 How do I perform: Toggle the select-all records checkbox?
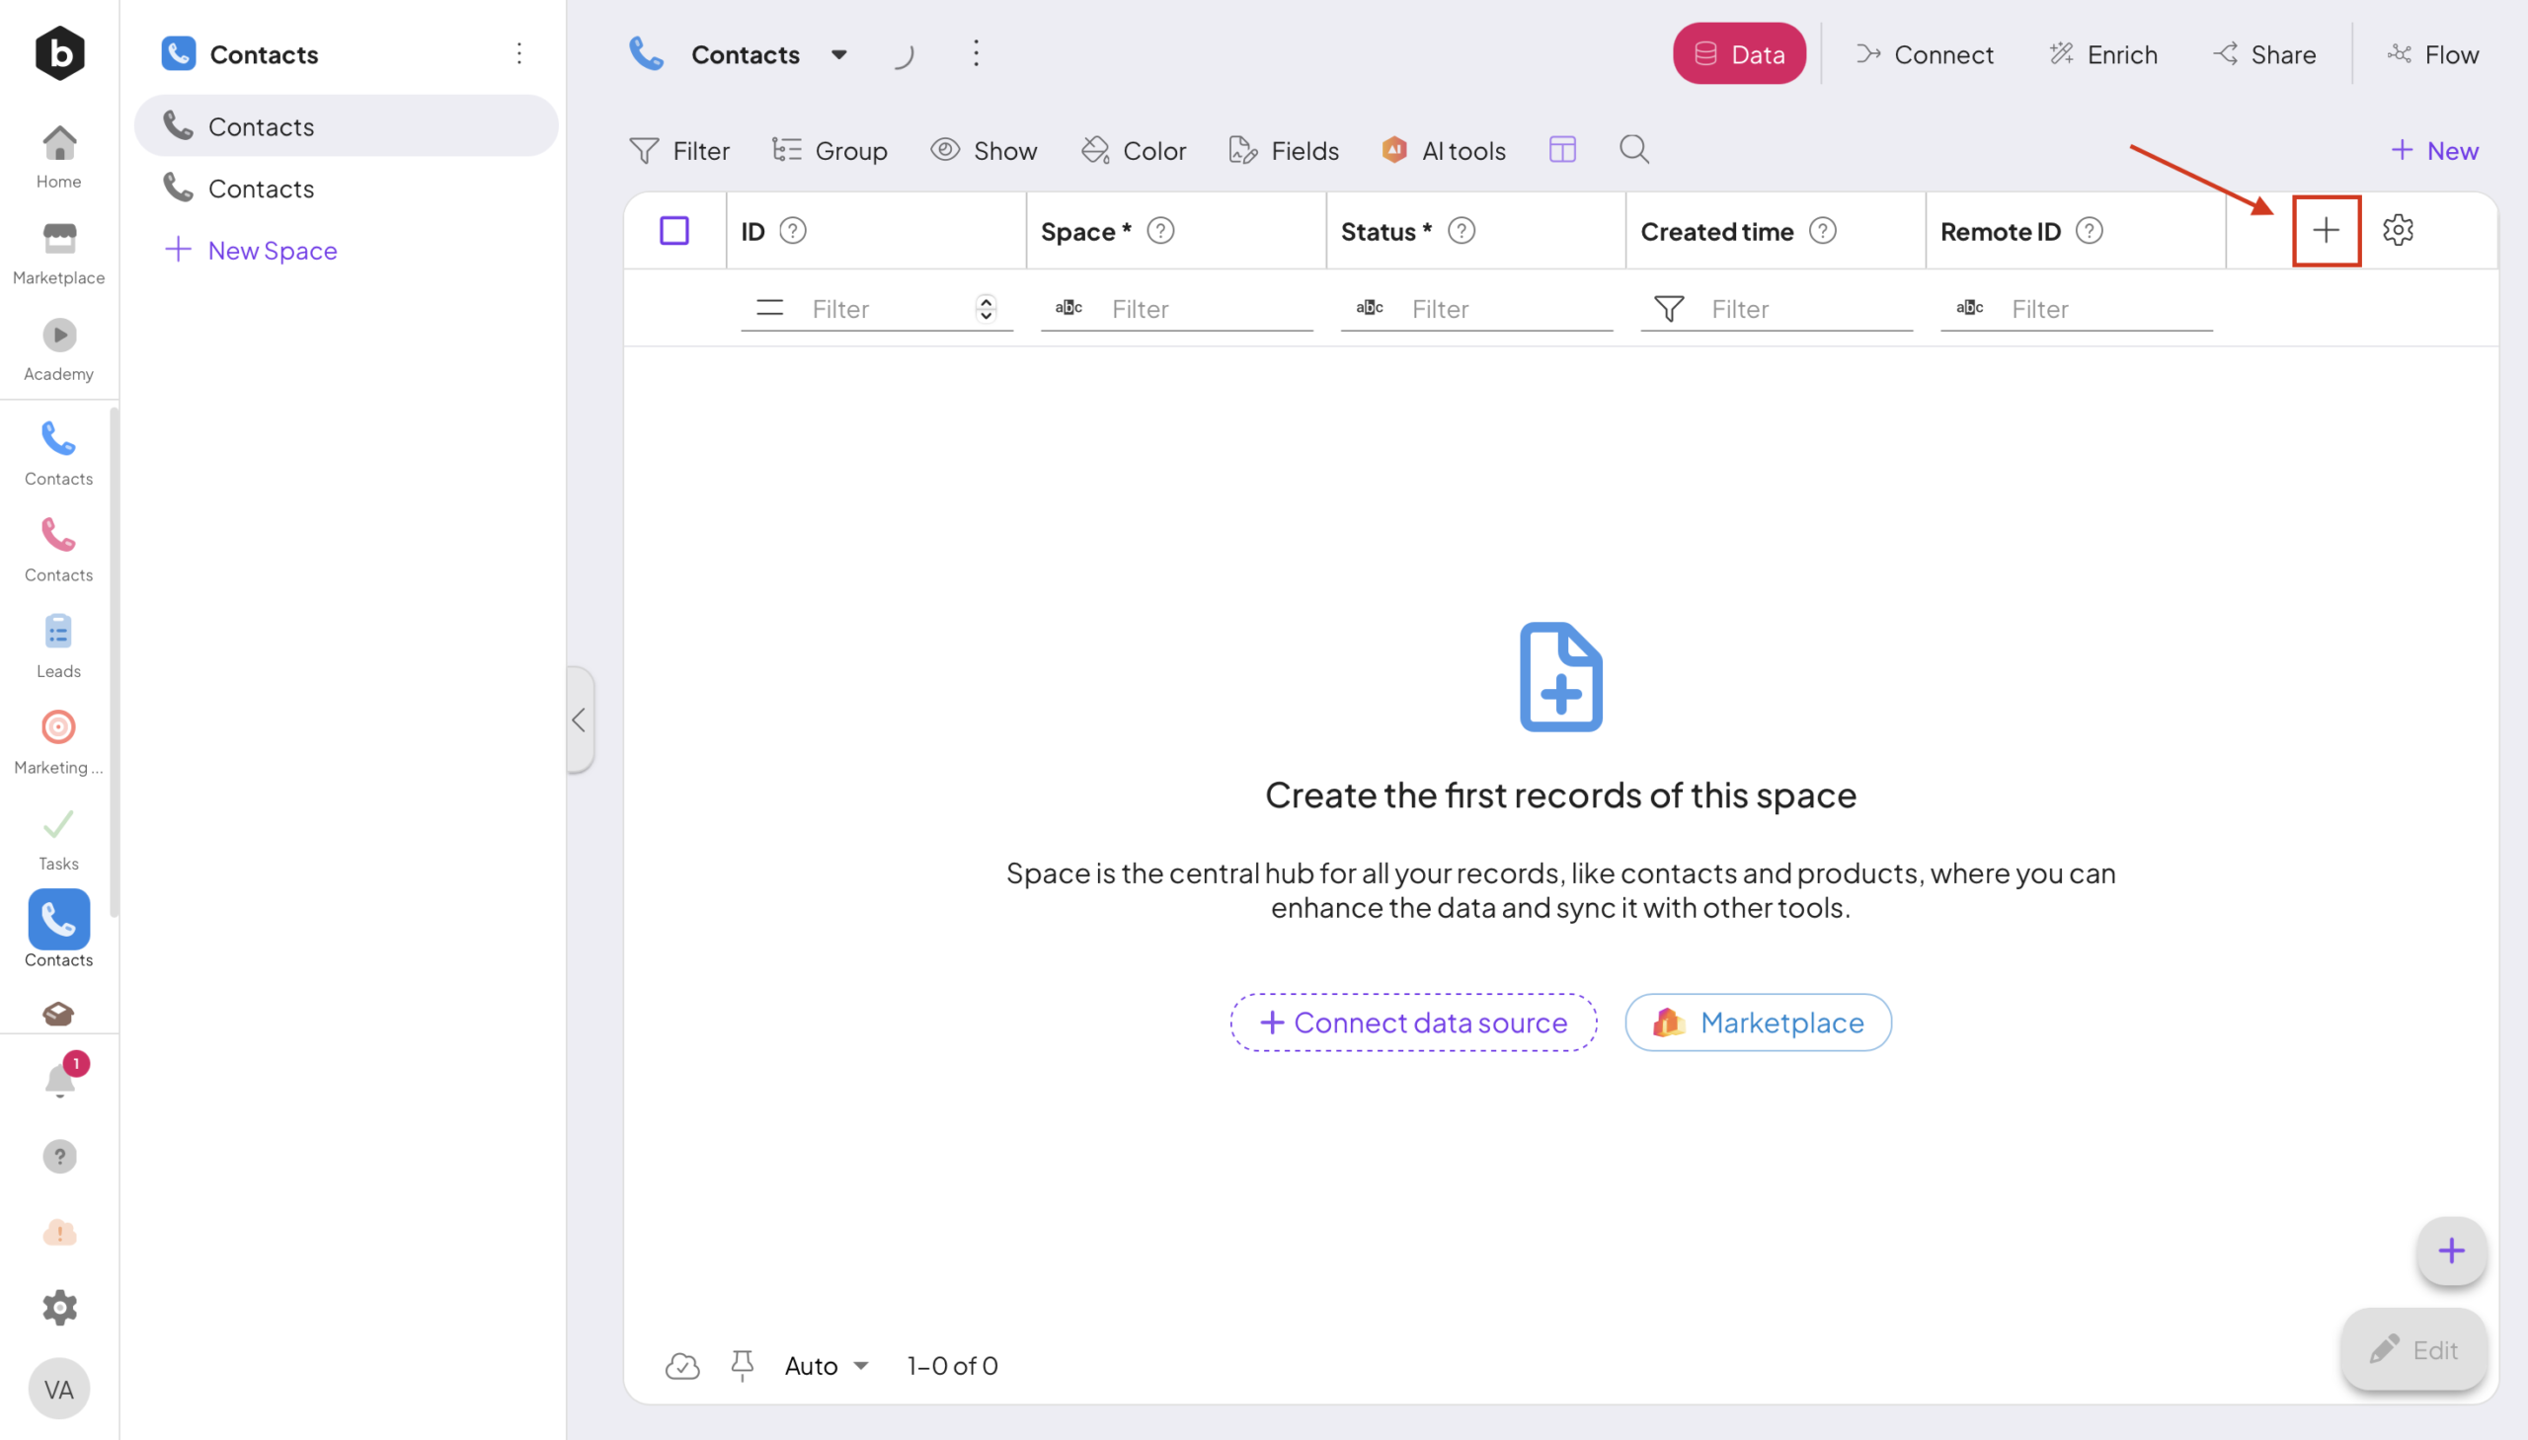[x=673, y=230]
